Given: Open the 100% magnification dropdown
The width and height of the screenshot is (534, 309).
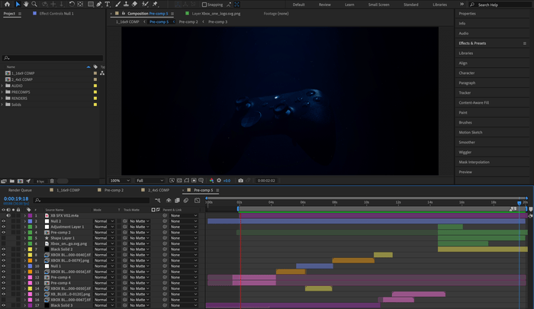Looking at the screenshot, I should coord(120,181).
